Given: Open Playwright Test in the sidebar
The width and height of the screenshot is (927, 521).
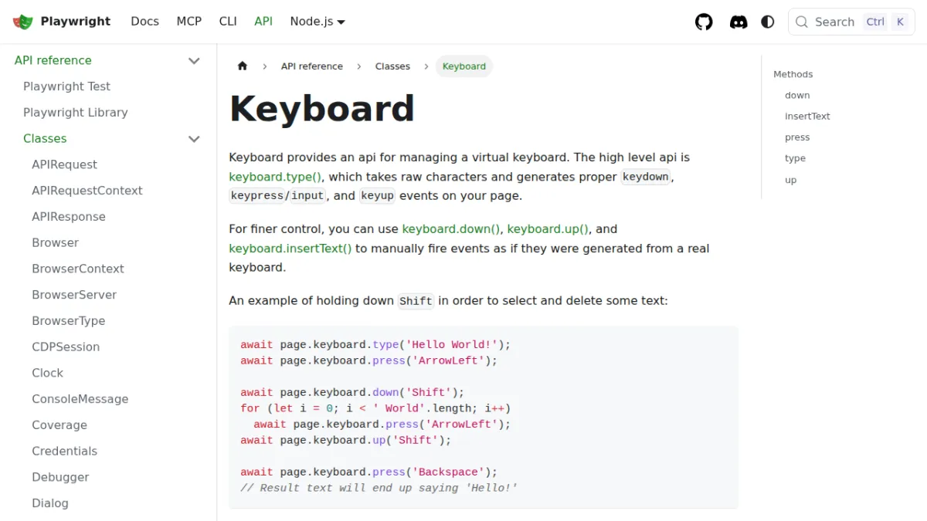Looking at the screenshot, I should click(66, 86).
